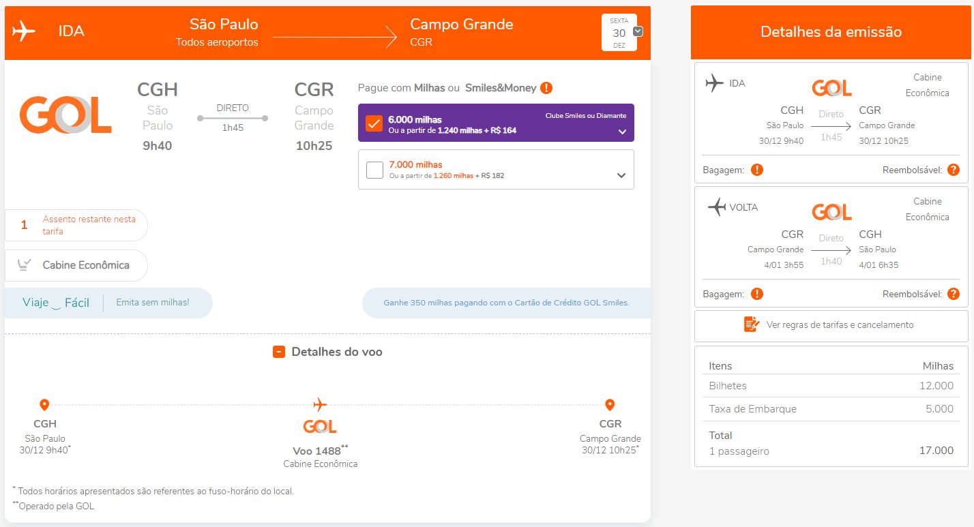Expand the 6.000 milhas fare options chevron
The width and height of the screenshot is (974, 527).
pos(622,132)
